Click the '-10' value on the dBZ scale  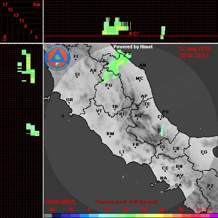(69, 209)
